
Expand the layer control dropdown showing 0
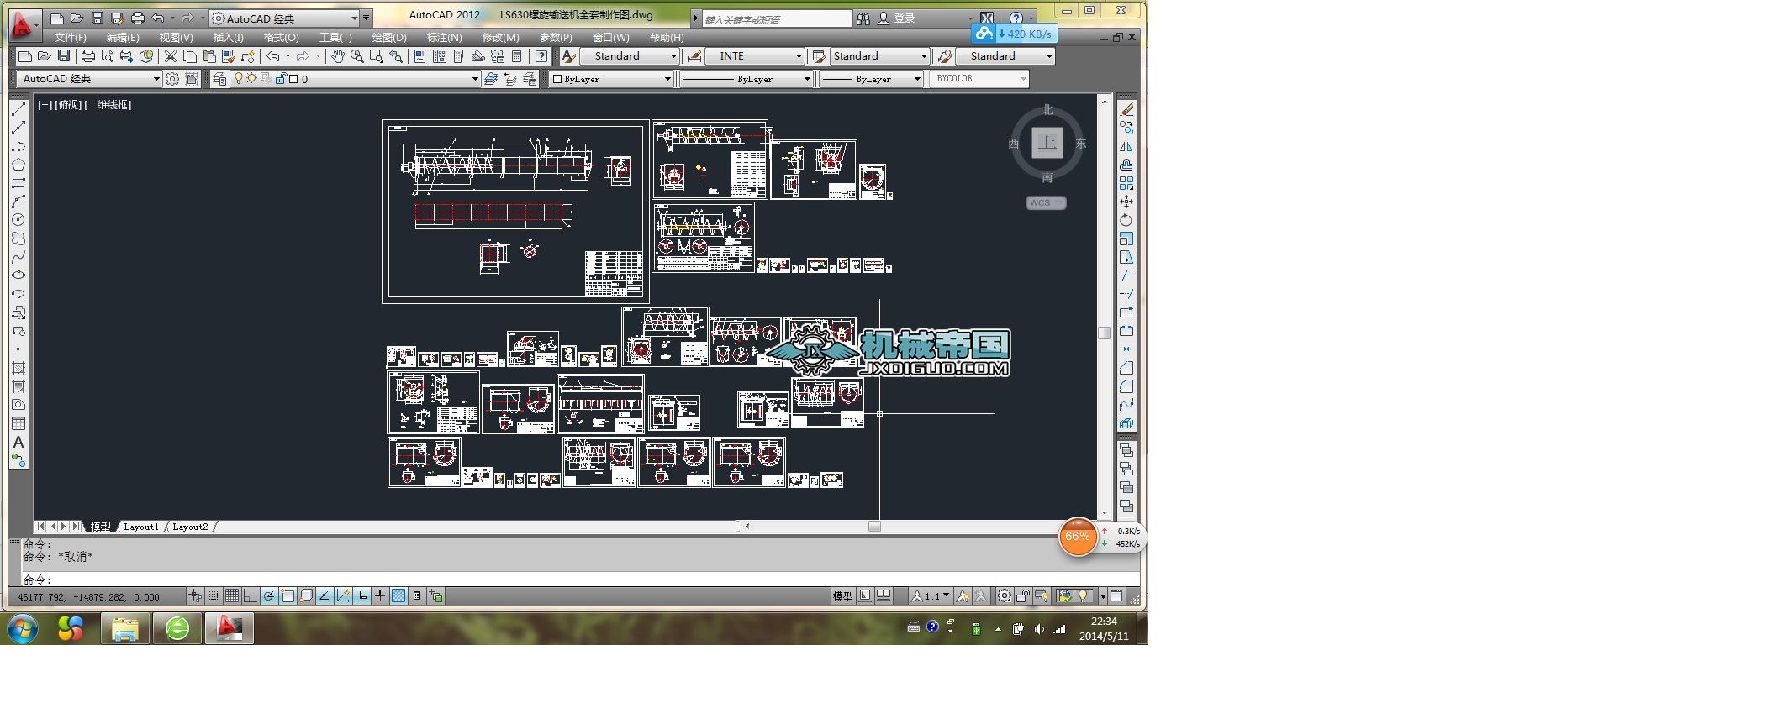(x=475, y=79)
